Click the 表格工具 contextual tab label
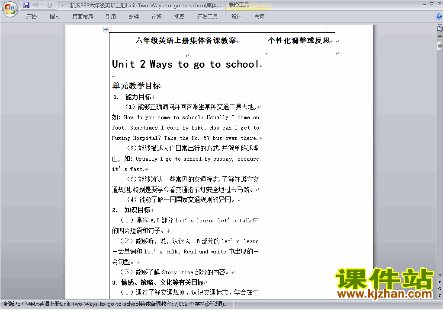This screenshot has width=443, height=310. [x=239, y=5]
